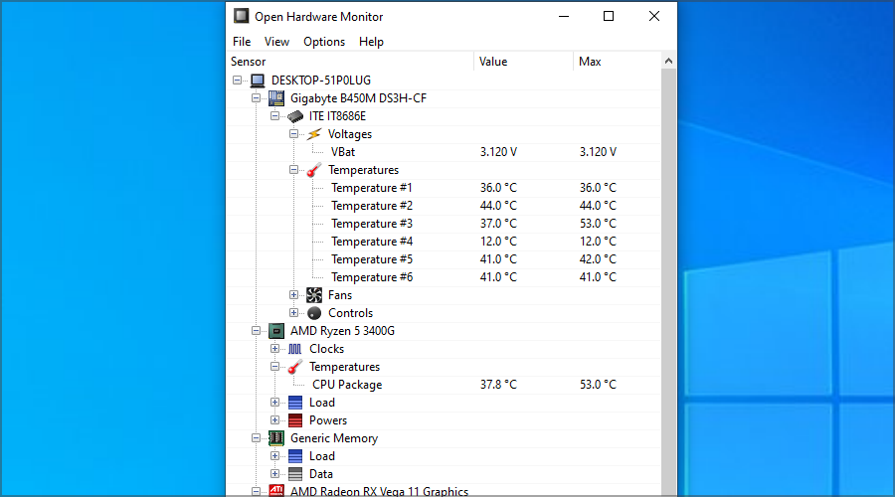Expand the Data group
Screen dimensions: 895x497
(x=275, y=474)
